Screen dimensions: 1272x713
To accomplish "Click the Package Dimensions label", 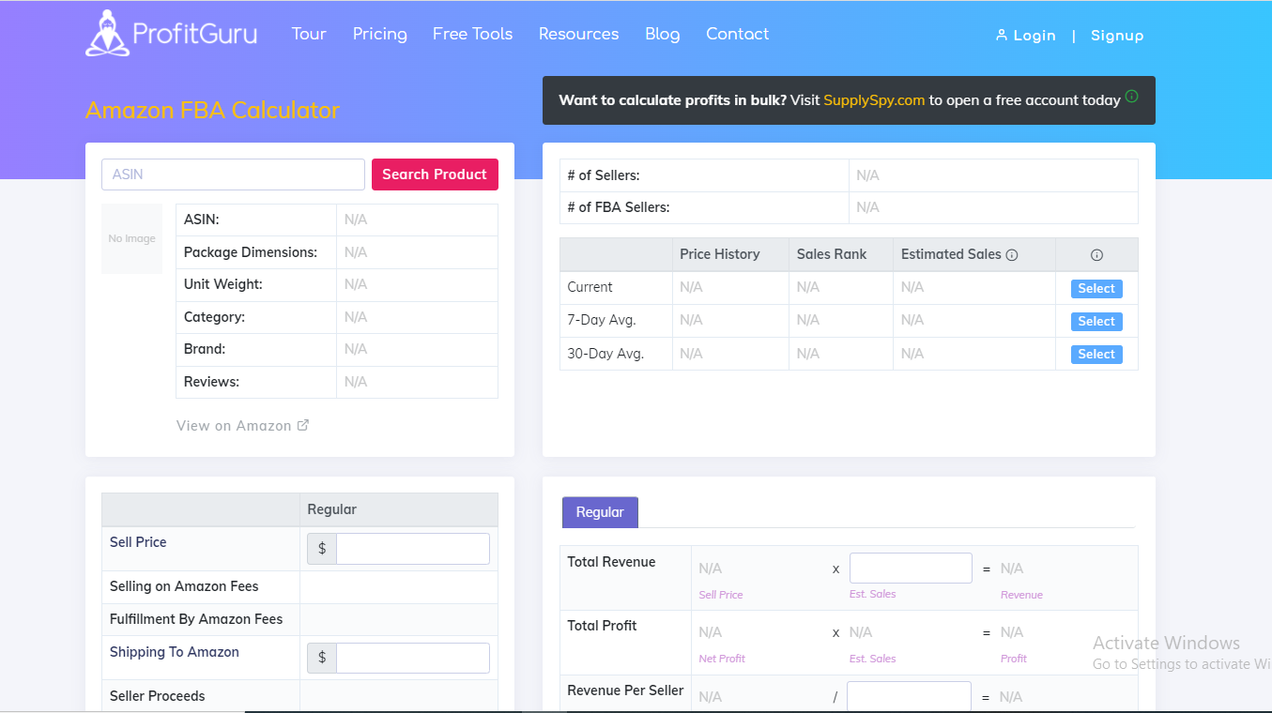I will point(251,252).
